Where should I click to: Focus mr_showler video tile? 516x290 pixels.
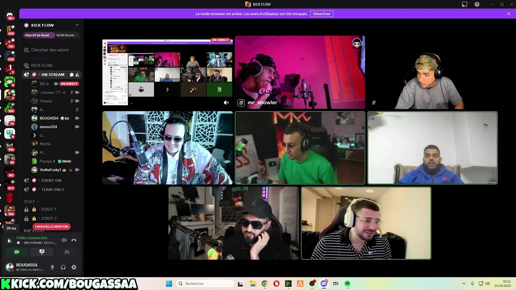pyautogui.click(x=300, y=72)
